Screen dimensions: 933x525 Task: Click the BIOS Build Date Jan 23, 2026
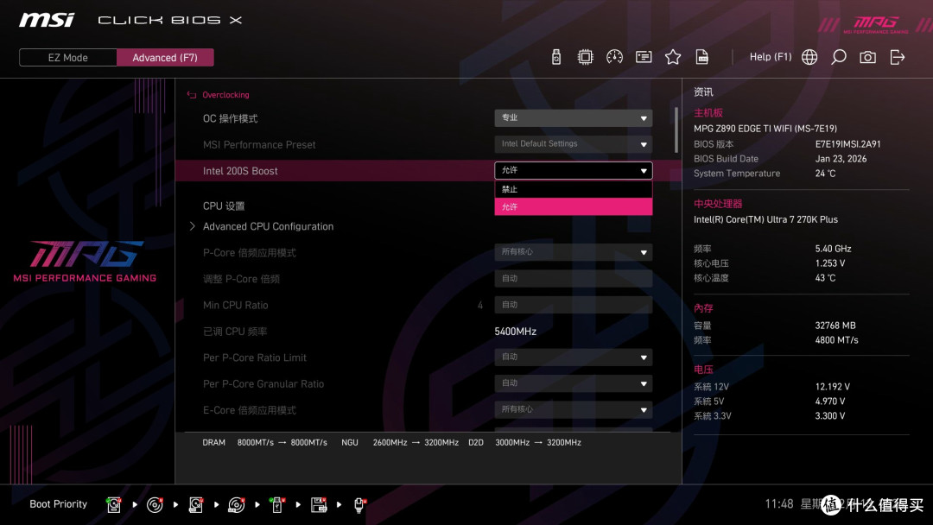click(841, 159)
